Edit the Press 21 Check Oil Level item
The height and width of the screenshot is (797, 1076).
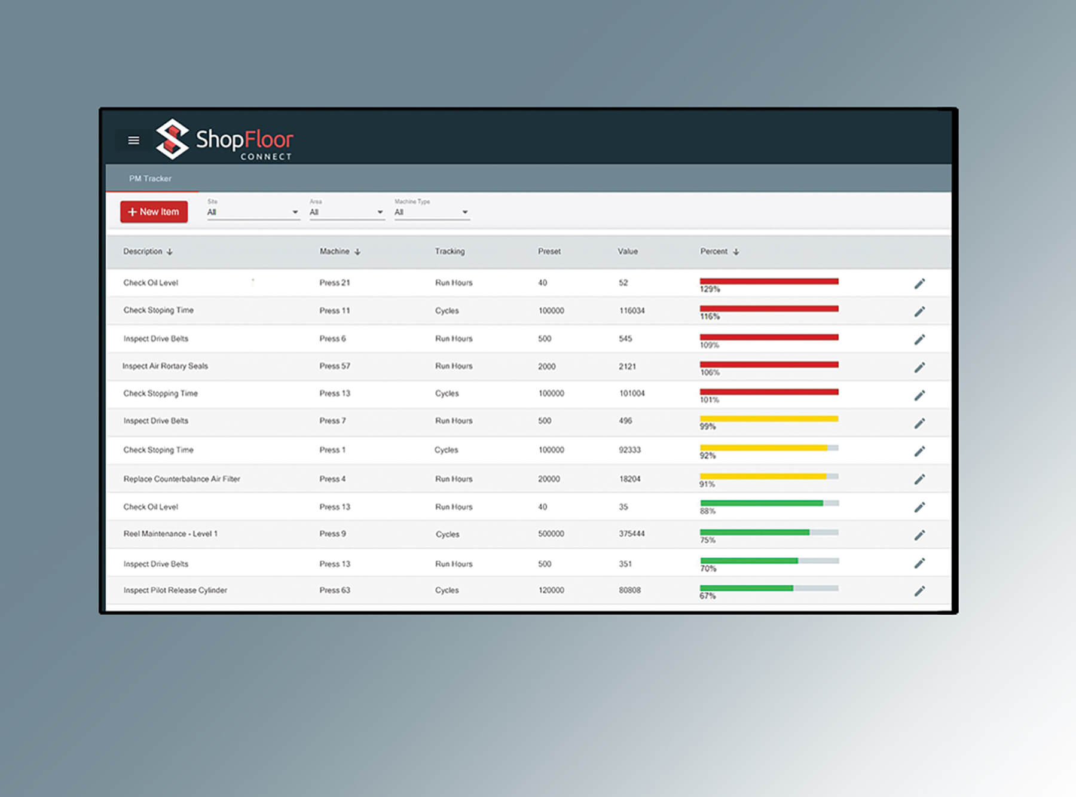click(919, 283)
